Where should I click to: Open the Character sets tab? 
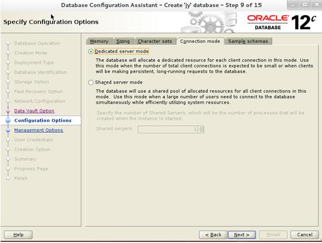point(155,41)
